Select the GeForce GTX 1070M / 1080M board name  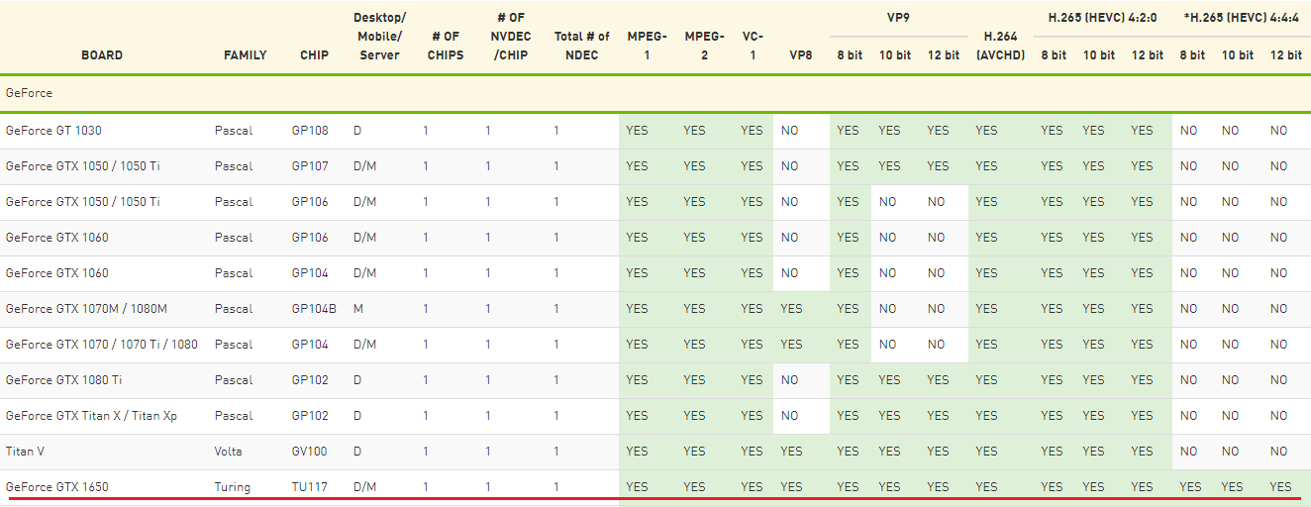click(86, 309)
